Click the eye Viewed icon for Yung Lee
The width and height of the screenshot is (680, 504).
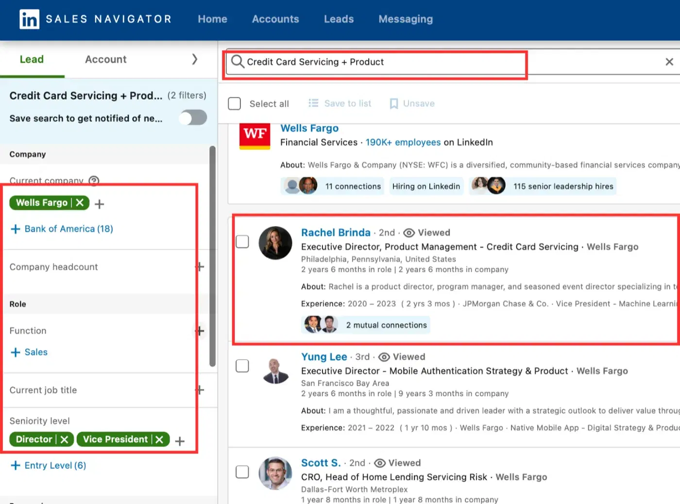coord(384,357)
